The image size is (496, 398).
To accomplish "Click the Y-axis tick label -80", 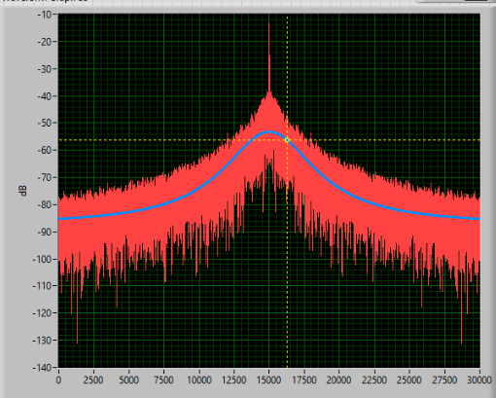I will point(44,205).
